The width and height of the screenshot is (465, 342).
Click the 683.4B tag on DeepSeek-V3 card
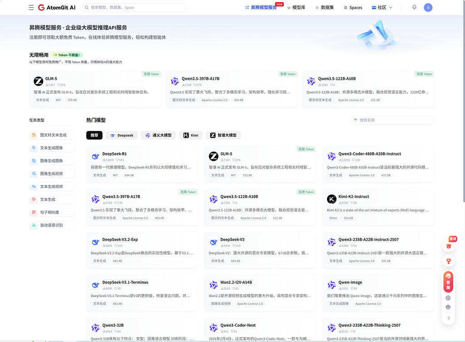coord(236,261)
